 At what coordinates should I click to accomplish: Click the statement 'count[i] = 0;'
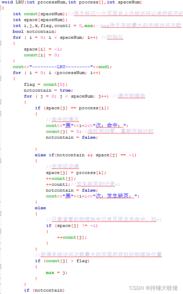[x=41, y=55]
